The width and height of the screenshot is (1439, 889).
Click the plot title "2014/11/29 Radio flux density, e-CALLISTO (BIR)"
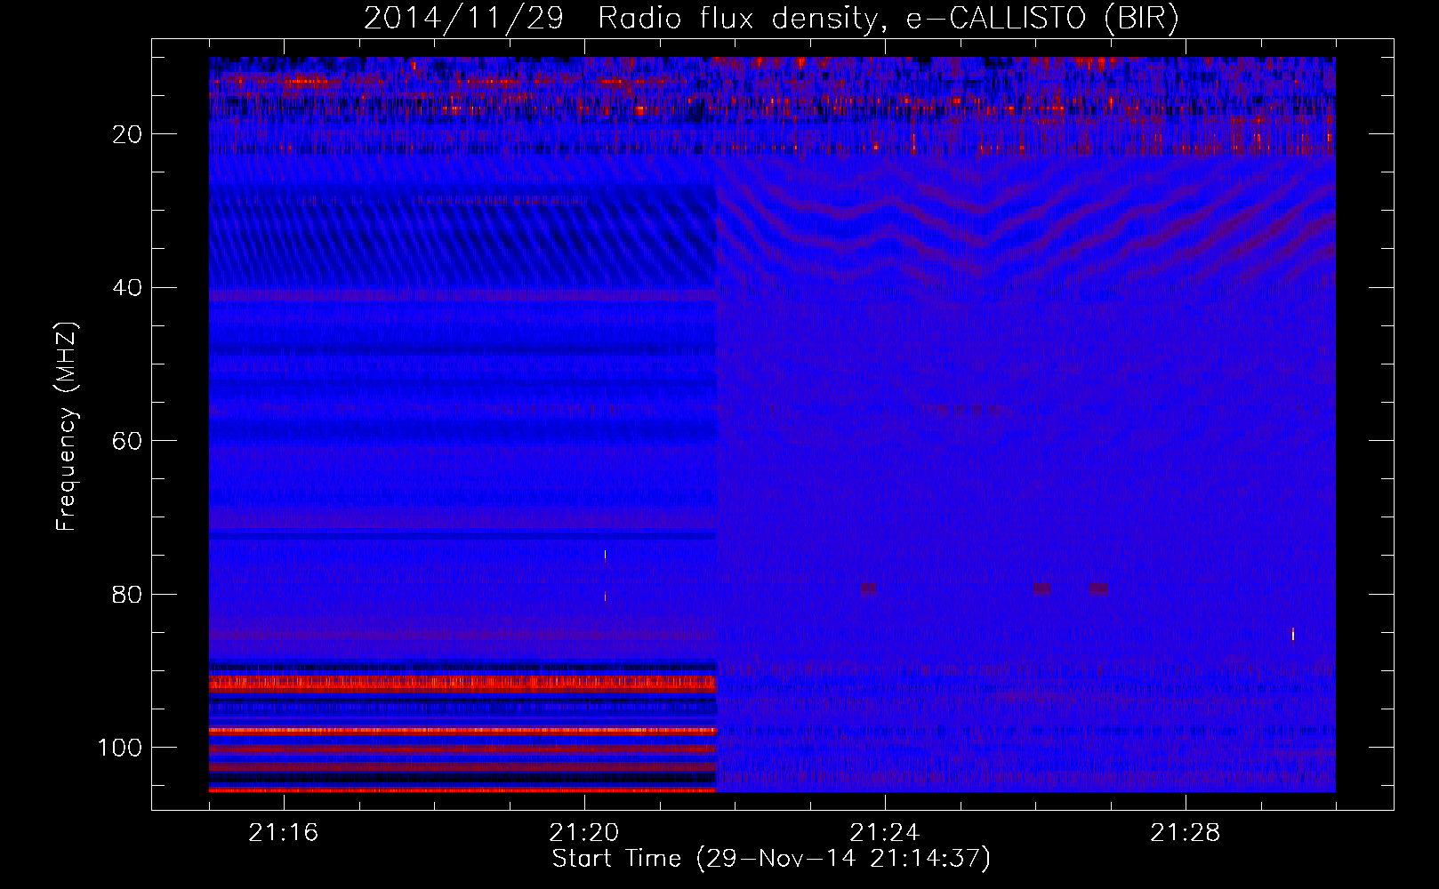[771, 18]
